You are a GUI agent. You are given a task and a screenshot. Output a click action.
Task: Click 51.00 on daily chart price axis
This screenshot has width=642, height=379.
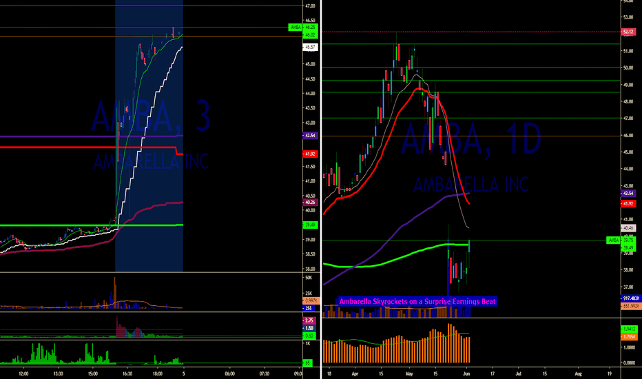[628, 51]
